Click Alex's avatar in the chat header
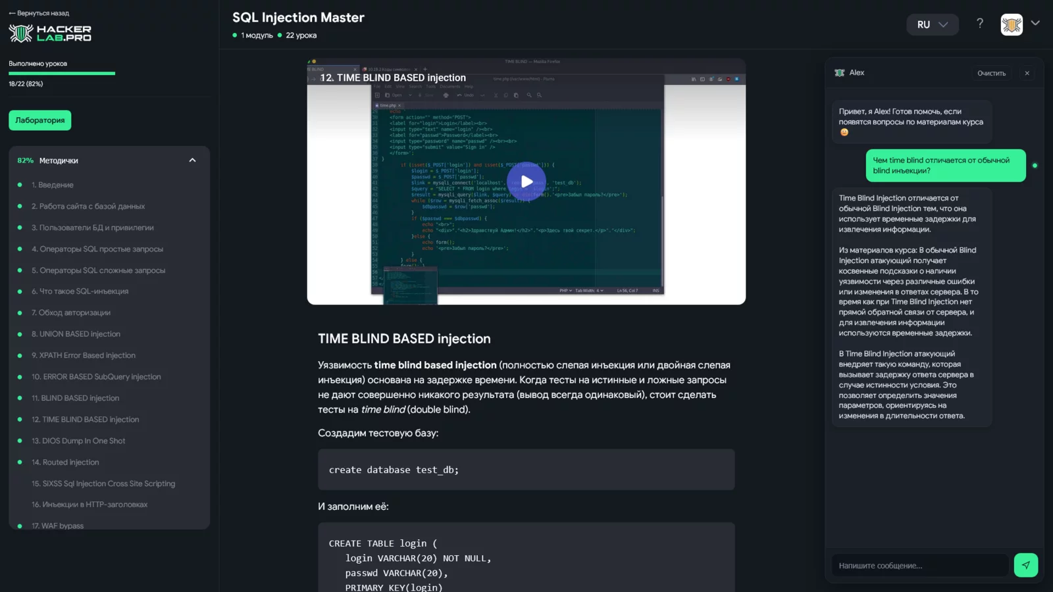1053x592 pixels. point(840,73)
